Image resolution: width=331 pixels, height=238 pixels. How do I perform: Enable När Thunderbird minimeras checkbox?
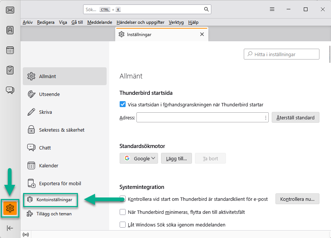[123, 212]
